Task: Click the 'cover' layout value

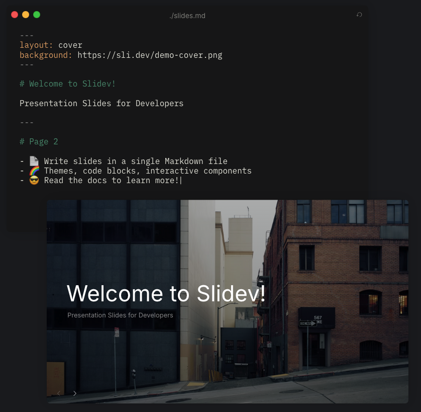Action: point(70,45)
